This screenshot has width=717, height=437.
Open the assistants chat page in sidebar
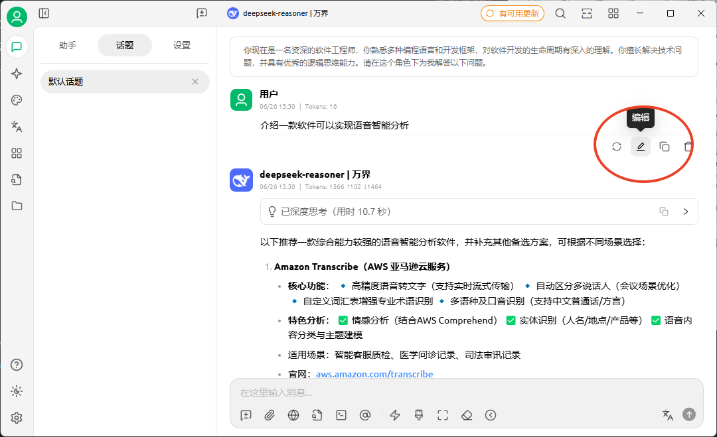[x=17, y=47]
